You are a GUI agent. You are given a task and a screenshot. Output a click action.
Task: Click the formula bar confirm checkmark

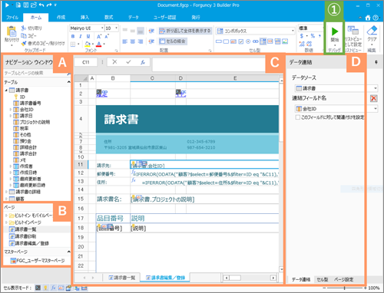128,62
